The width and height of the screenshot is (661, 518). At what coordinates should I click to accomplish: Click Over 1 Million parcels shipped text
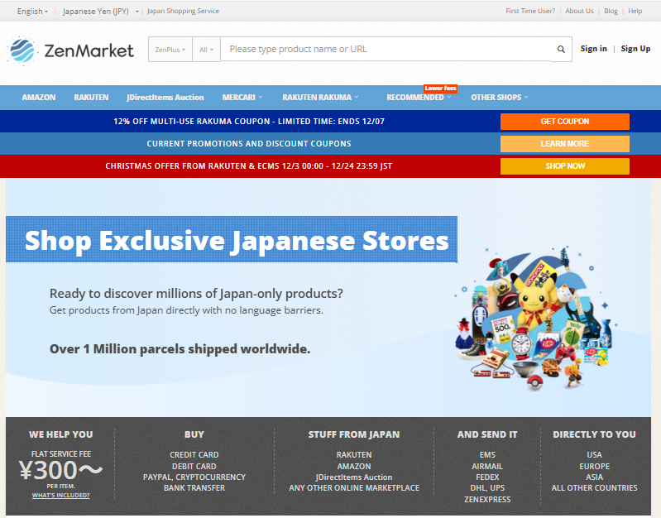(x=180, y=349)
